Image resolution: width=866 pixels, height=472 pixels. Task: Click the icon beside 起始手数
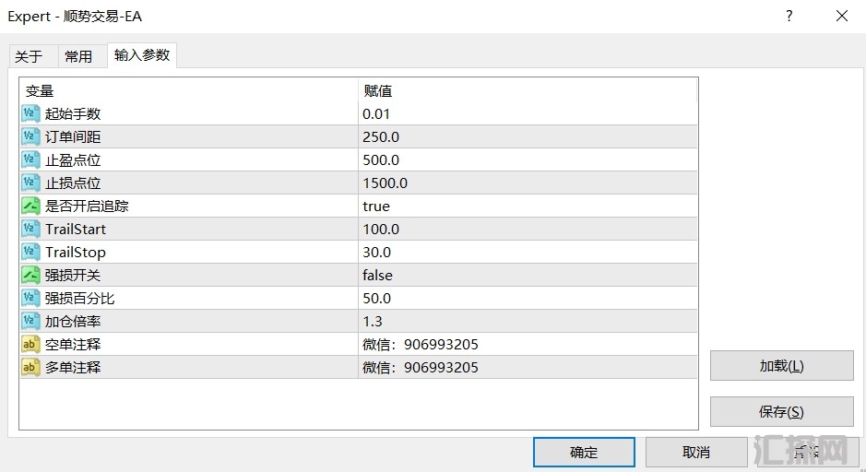click(x=30, y=113)
